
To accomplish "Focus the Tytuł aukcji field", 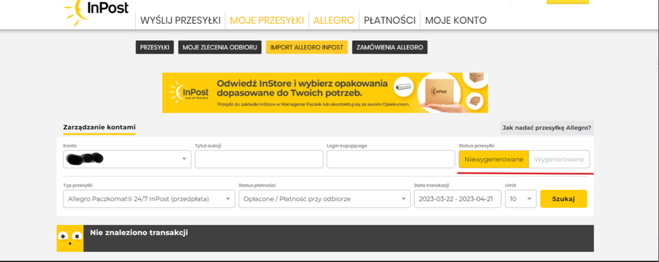I will point(259,160).
